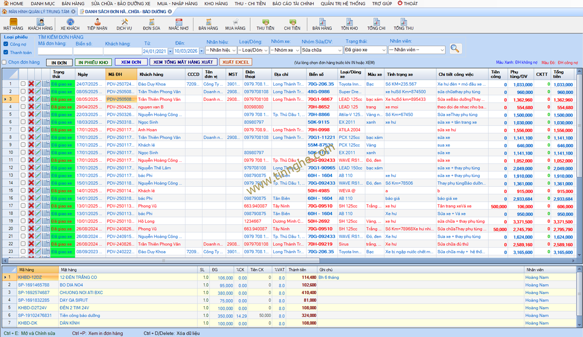Open the MẶT HÀNG toolbar icon
Image resolution: width=583 pixels, height=337 pixels.
tap(13, 24)
